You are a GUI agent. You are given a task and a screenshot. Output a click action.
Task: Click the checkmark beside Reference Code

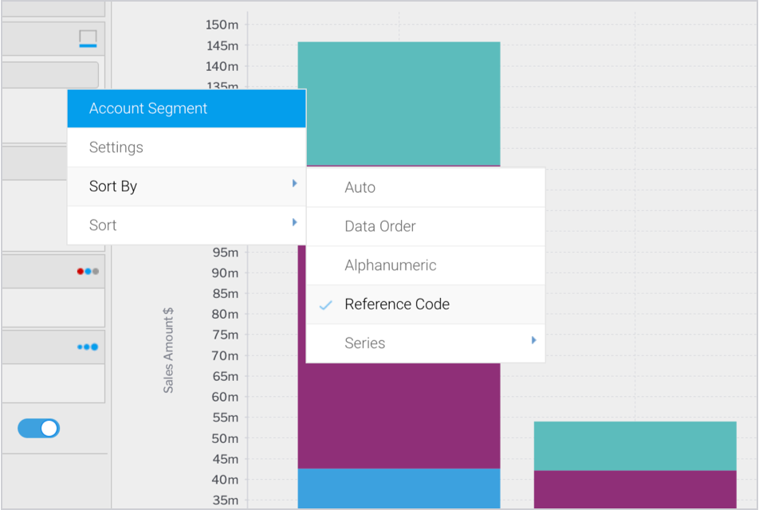tap(326, 304)
